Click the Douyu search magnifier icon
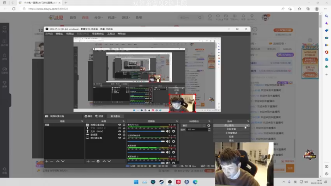The image size is (331, 186). pos(200,17)
